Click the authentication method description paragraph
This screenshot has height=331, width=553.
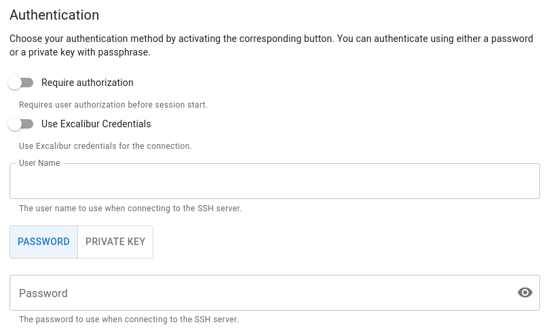271,45
